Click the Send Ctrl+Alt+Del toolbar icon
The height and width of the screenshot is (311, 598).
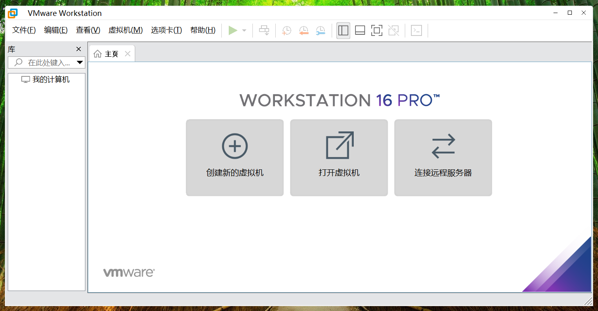click(x=264, y=30)
